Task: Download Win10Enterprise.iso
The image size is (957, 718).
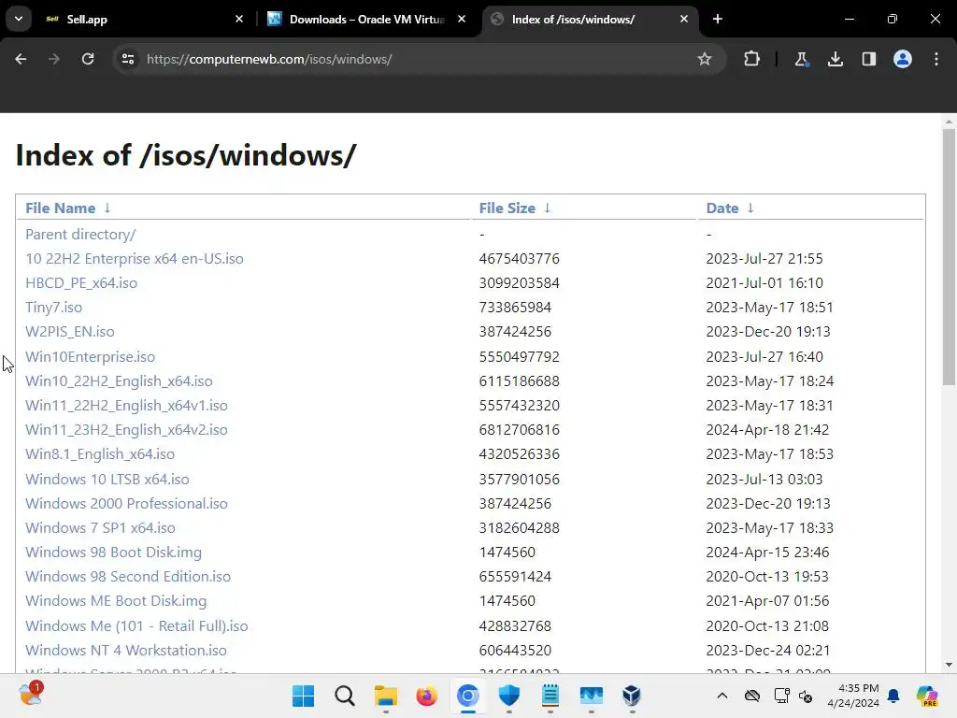Action: pos(91,356)
